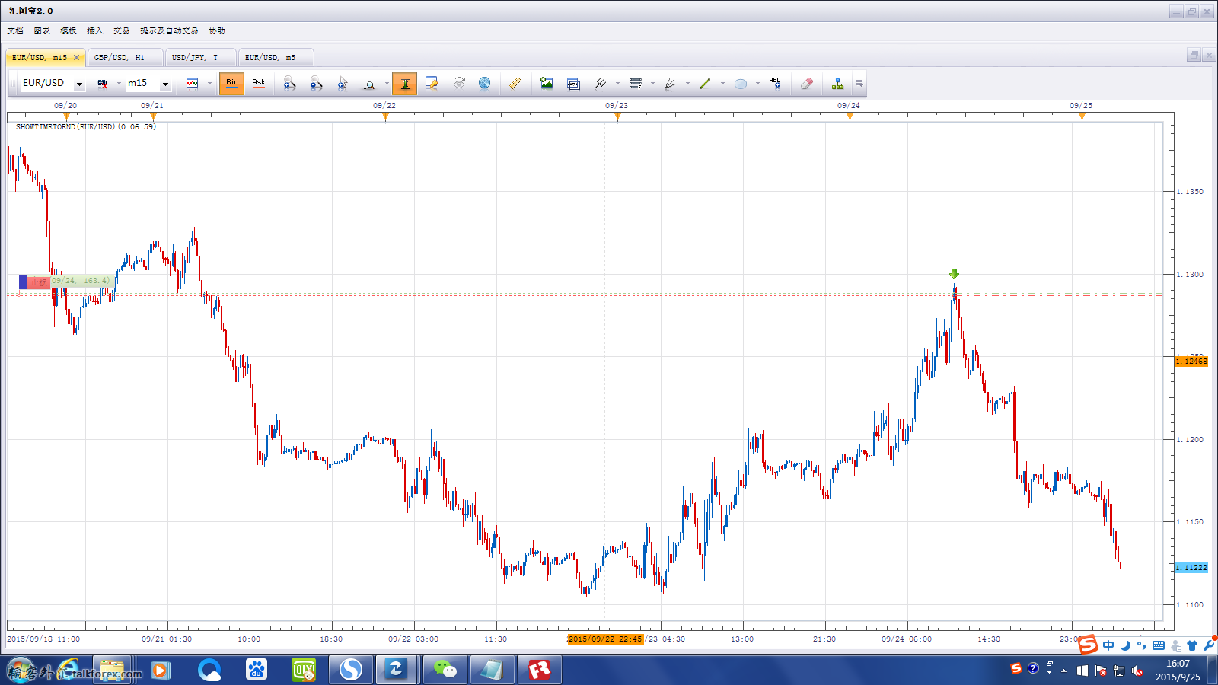Expand the ellipse shape dropdown arrow
The height and width of the screenshot is (685, 1218).
click(x=757, y=84)
